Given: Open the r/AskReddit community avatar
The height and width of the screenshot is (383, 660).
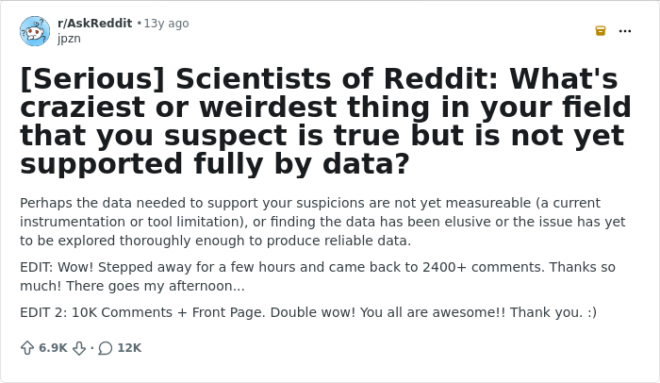Looking at the screenshot, I should coord(35,31).
